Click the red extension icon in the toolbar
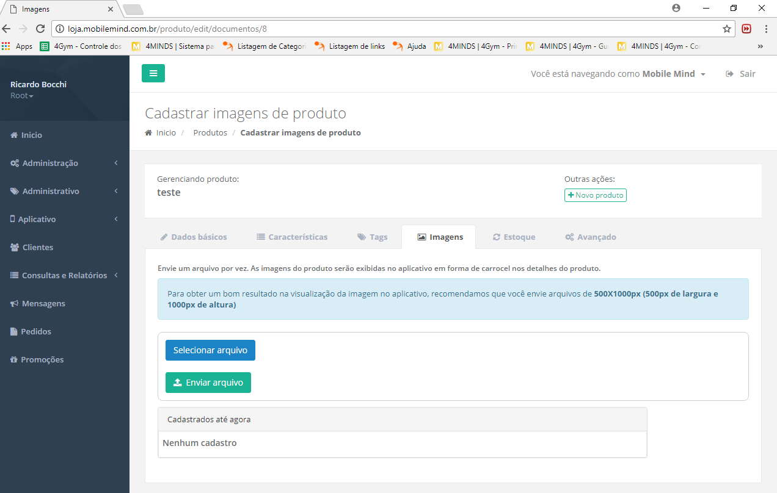Viewport: 777px width, 493px height. point(746,29)
